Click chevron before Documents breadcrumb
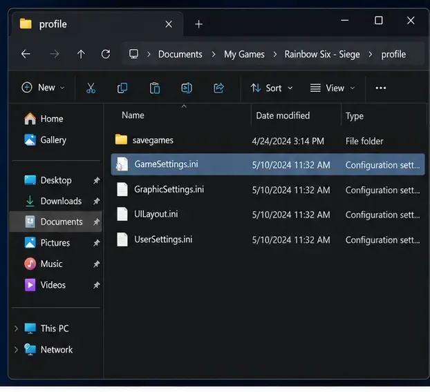This screenshot has width=430, height=392. point(149,55)
